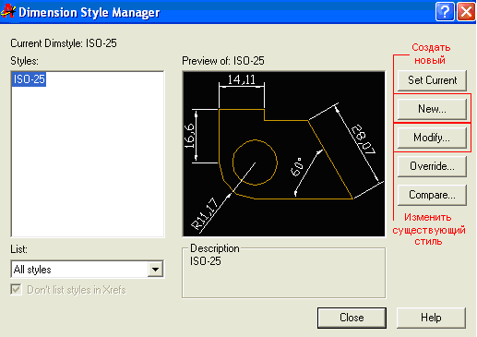477x337 pixels.
Task: Click the orange circle in the preview drawing
Action: pos(255,162)
